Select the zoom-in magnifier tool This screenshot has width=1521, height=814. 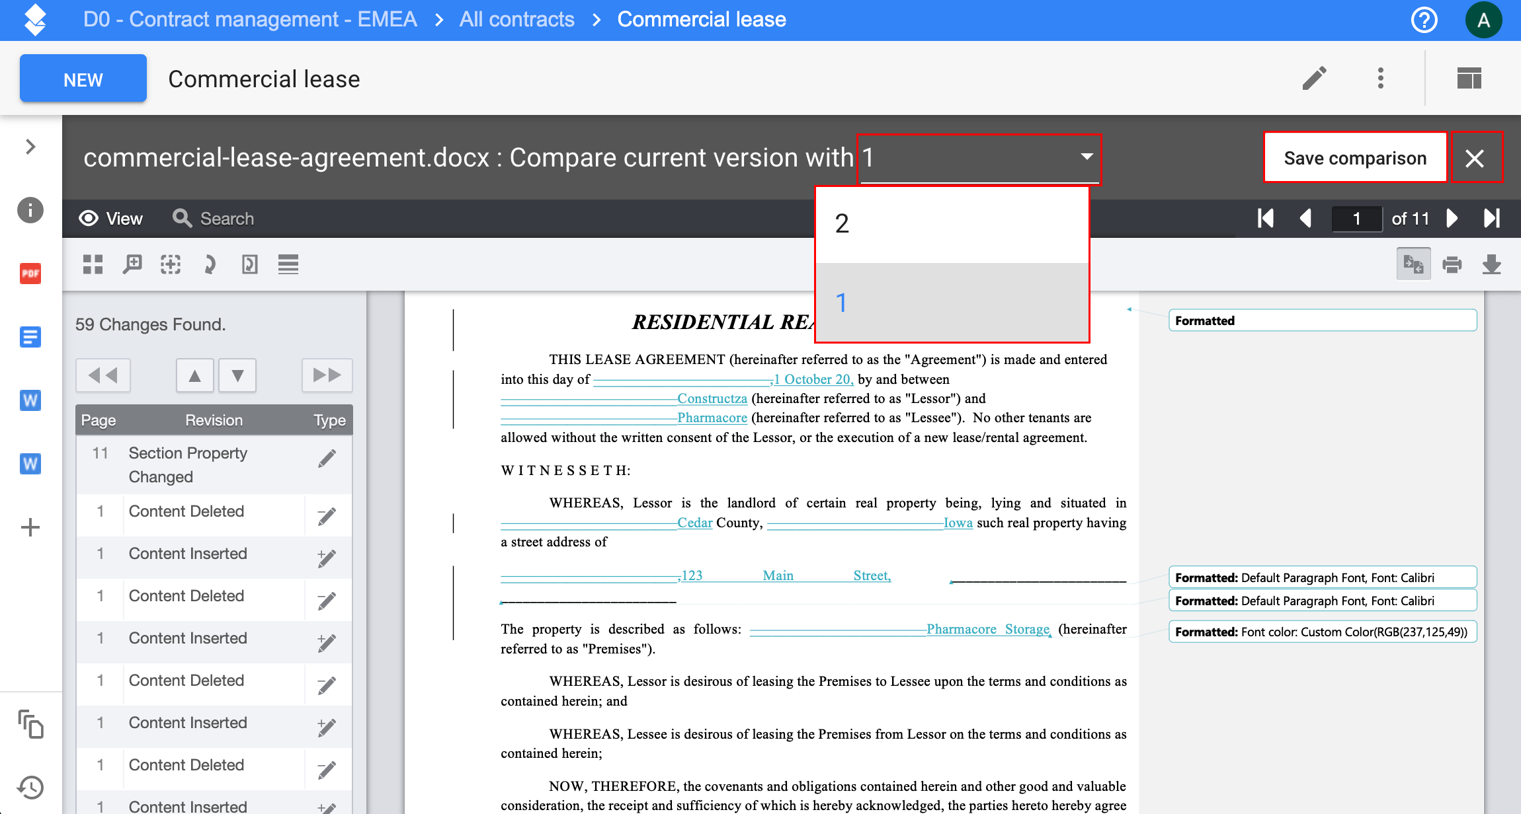(x=132, y=264)
